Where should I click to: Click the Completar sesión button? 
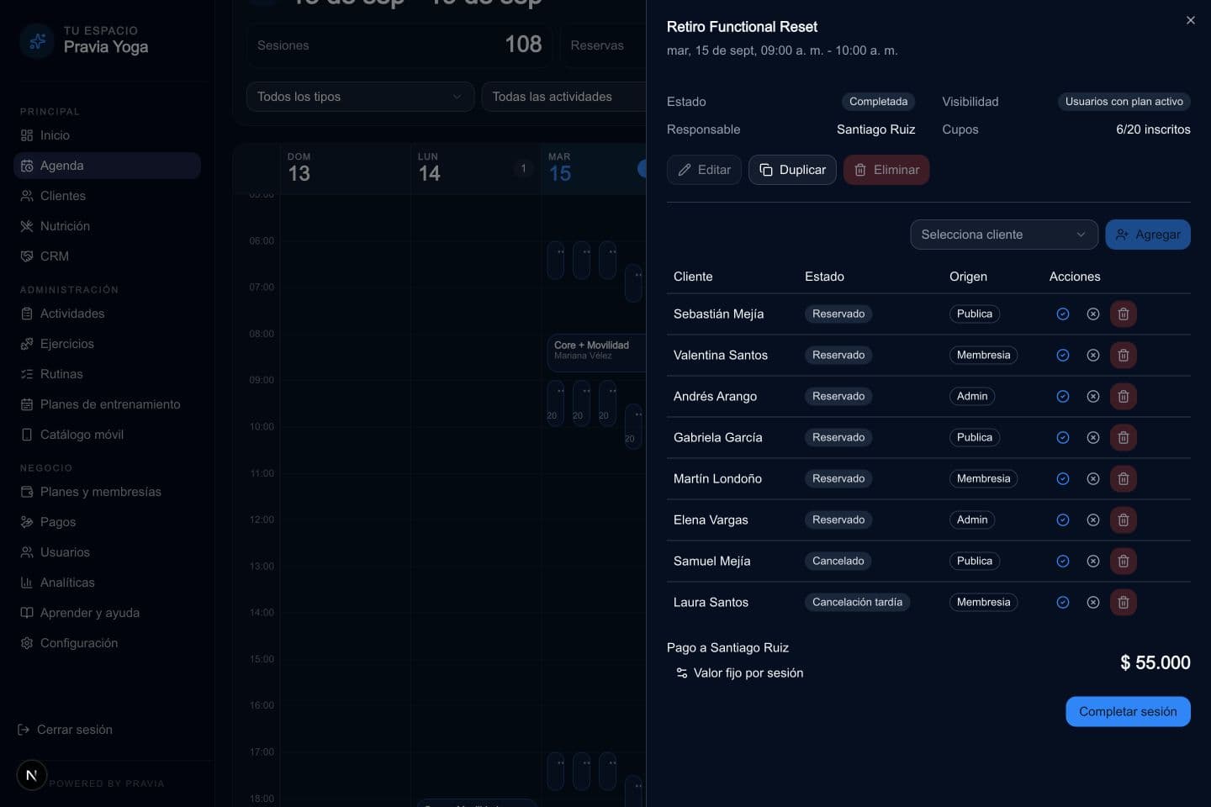coord(1128,711)
